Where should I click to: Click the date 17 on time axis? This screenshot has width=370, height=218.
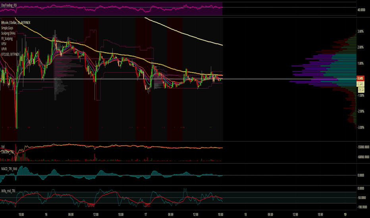pyautogui.click(x=146, y=214)
